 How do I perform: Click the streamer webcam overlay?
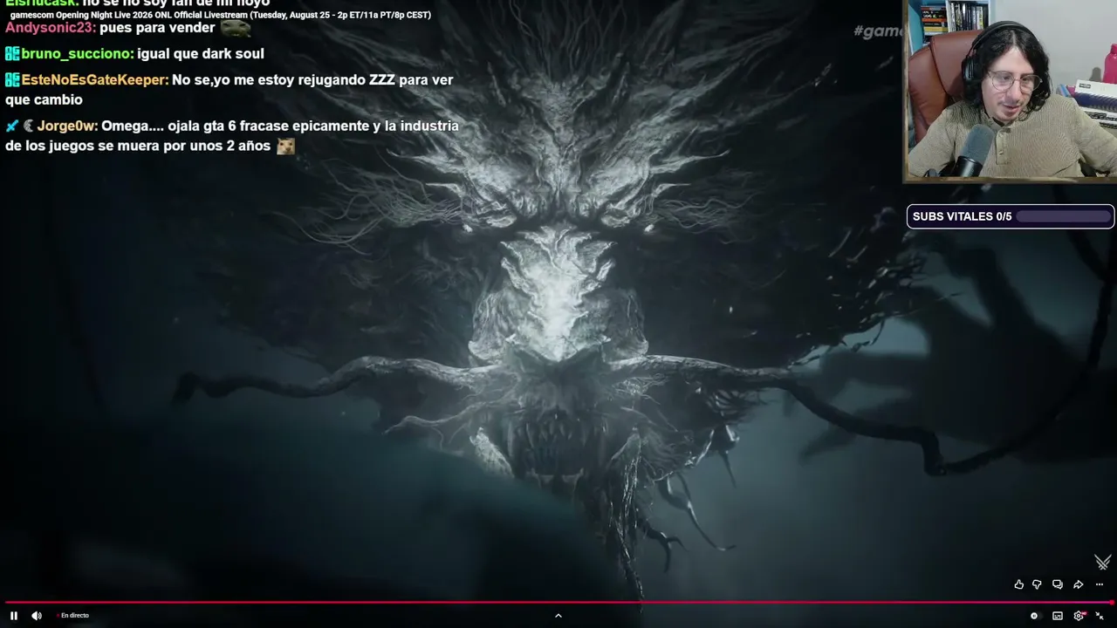(x=1011, y=91)
